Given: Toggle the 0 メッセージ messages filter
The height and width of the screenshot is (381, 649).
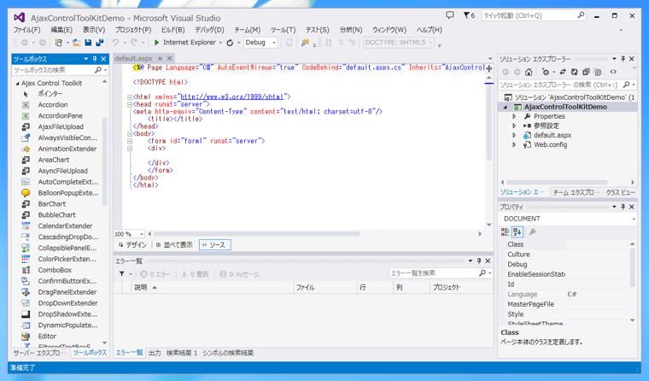Looking at the screenshot, I should [x=239, y=274].
